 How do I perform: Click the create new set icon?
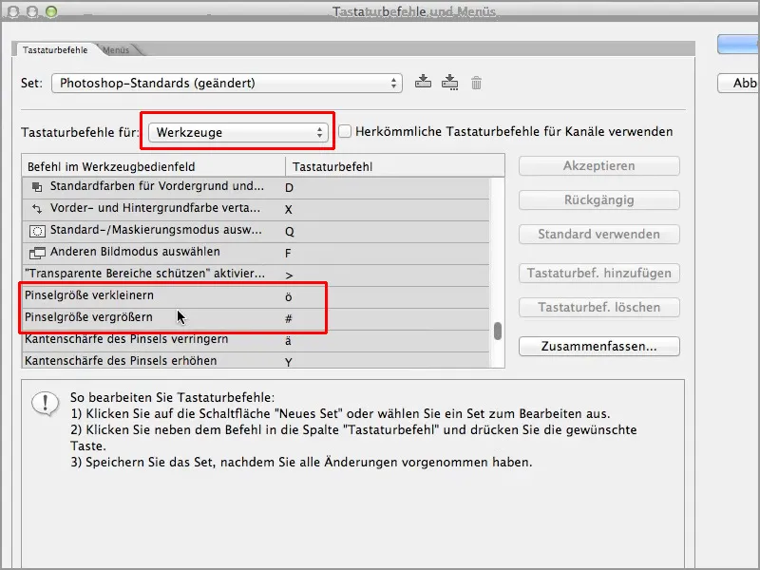pyautogui.click(x=449, y=83)
